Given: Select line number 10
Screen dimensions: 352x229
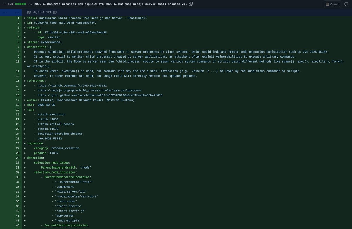Looking at the screenshot, I should tap(18, 61).
